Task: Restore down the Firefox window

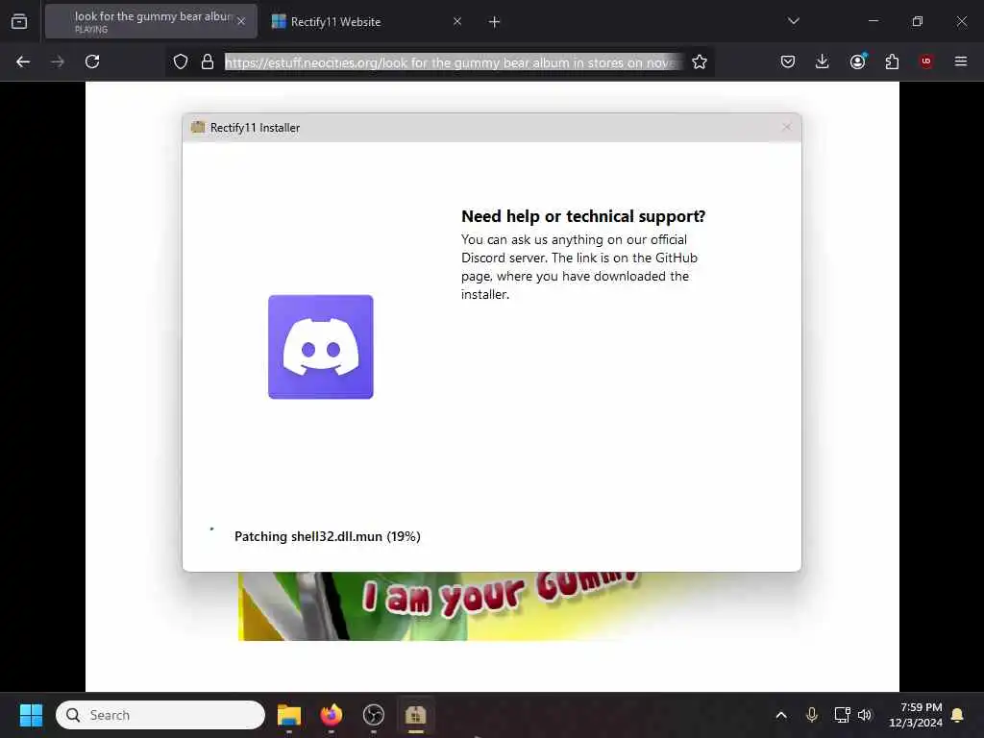Action: 918,21
